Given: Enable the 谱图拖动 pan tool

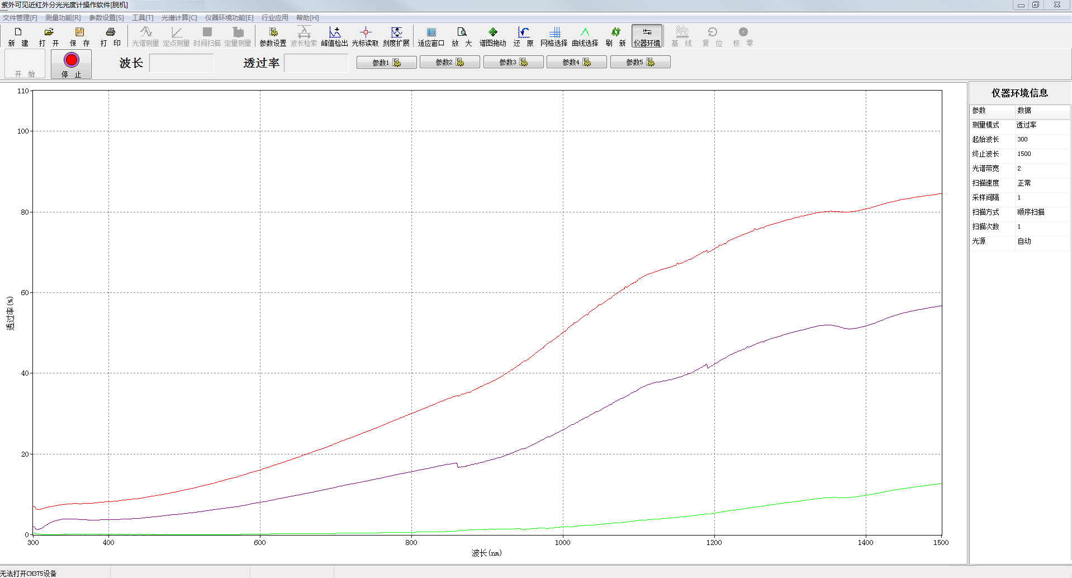Looking at the screenshot, I should pos(492,36).
